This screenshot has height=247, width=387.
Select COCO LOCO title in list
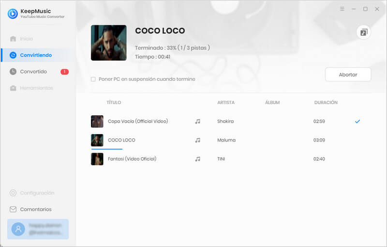pos(122,140)
